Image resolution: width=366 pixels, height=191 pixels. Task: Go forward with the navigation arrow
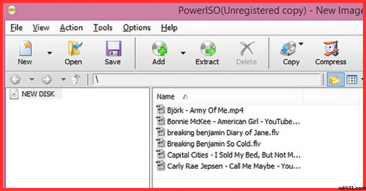pyautogui.click(x=46, y=80)
